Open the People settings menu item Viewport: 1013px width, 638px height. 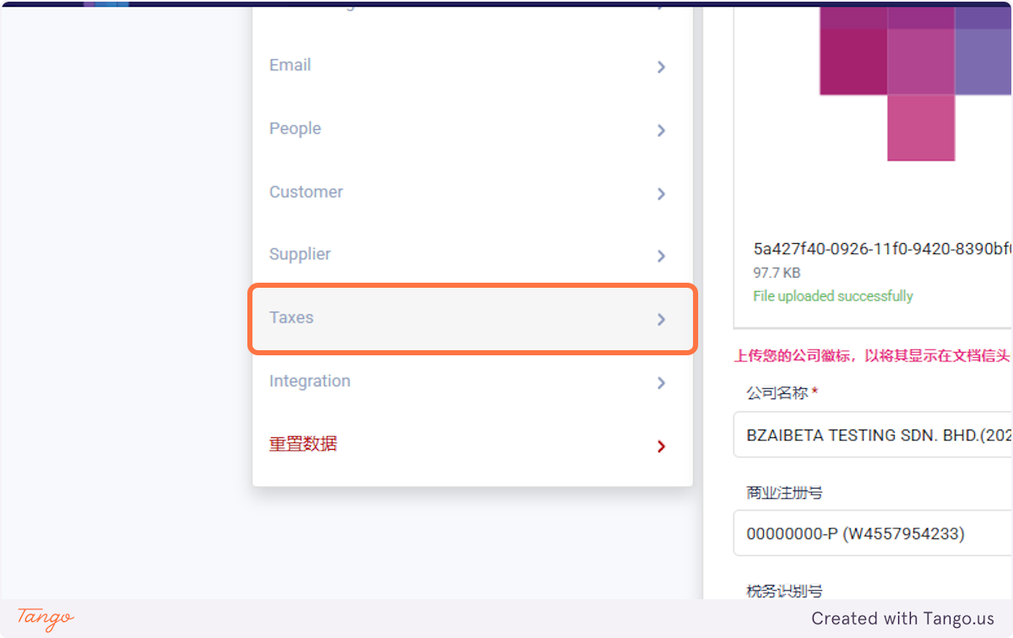pyautogui.click(x=472, y=129)
